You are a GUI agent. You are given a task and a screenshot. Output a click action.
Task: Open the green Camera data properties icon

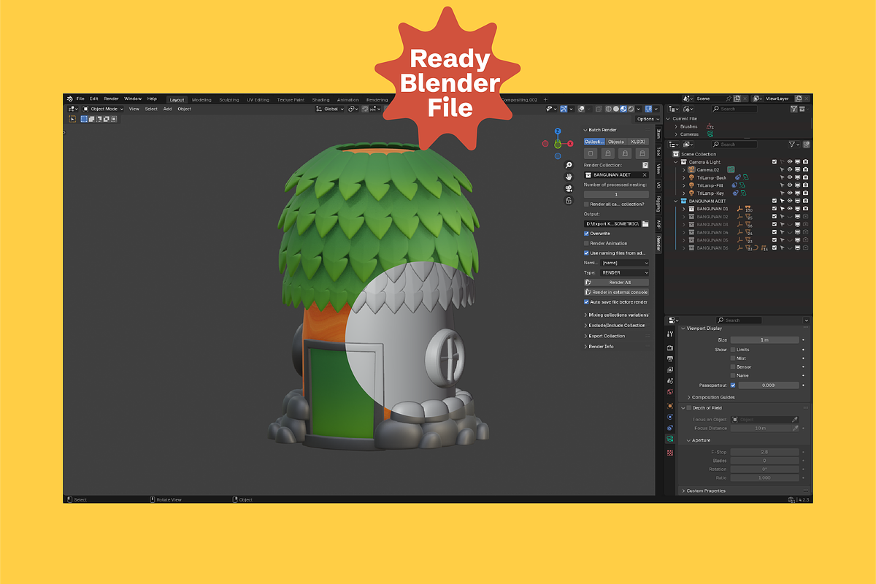[x=670, y=439]
